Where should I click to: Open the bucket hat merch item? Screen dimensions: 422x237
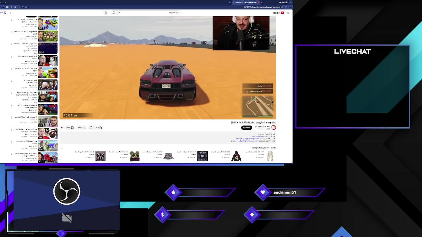168,156
